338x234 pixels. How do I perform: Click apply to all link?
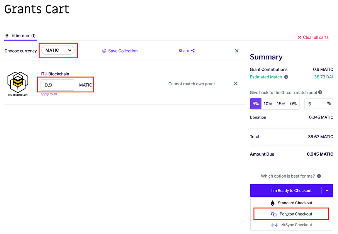[x=49, y=94]
